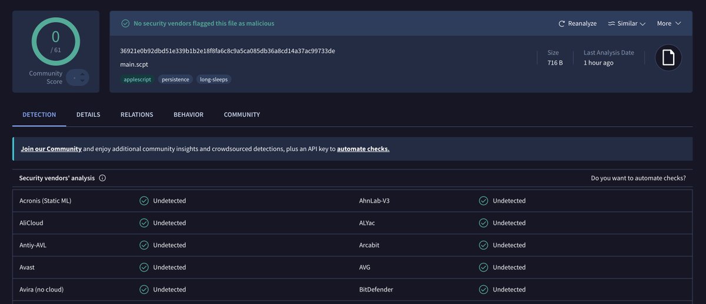This screenshot has width=706, height=304.
Task: Click the Community Score label
Action: [x=46, y=77]
